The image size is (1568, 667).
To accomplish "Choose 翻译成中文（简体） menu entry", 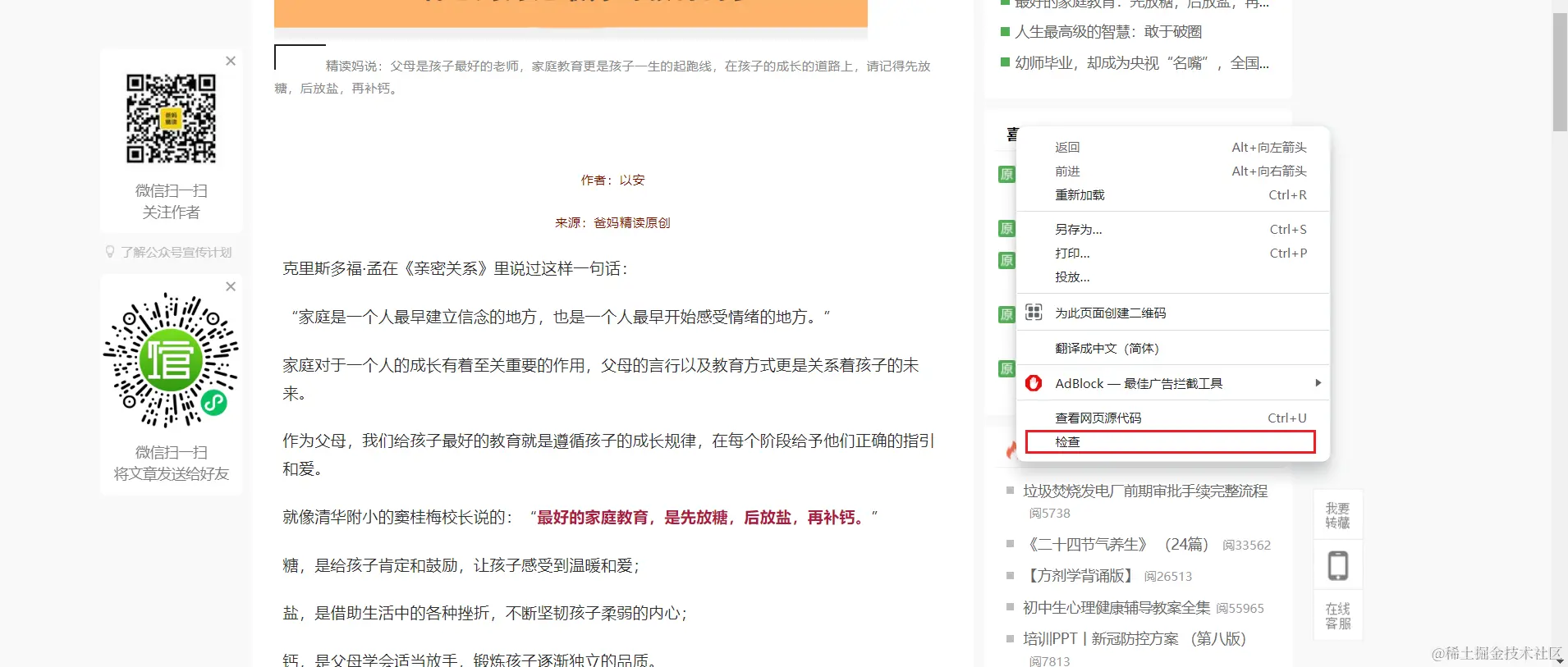I will pyautogui.click(x=1173, y=348).
